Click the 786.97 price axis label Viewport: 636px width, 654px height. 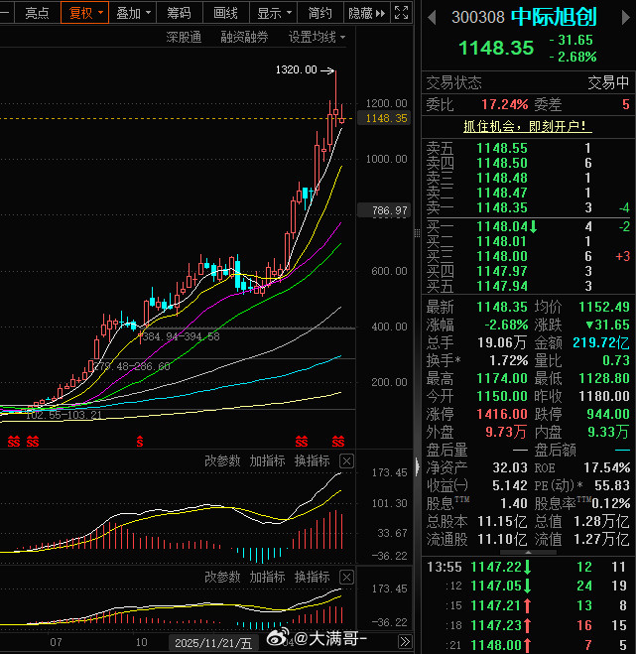click(x=386, y=210)
